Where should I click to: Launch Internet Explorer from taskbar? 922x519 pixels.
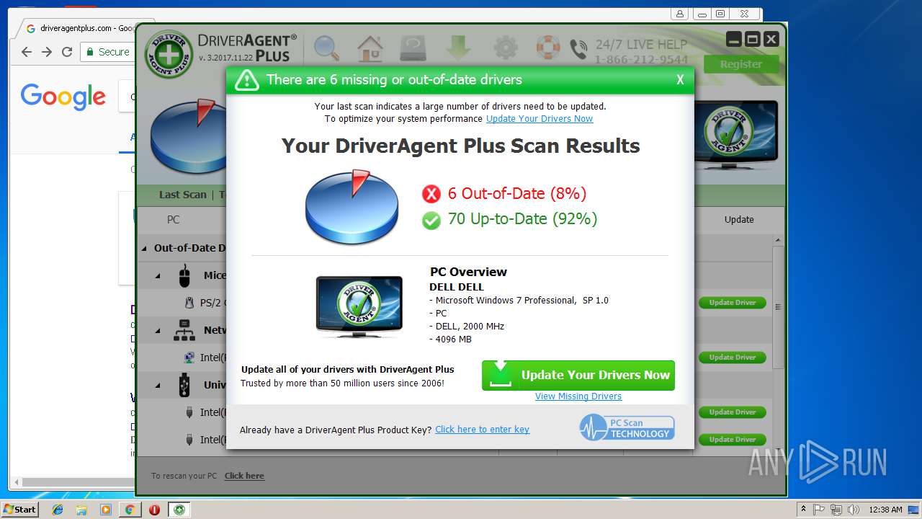58,510
